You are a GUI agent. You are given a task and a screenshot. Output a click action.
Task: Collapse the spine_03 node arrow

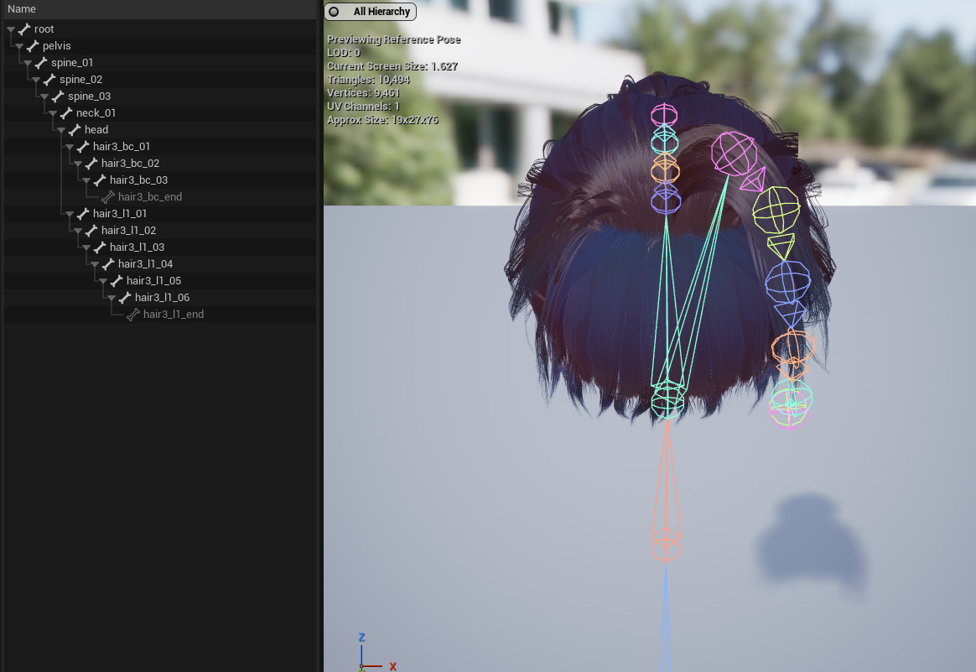[x=44, y=96]
